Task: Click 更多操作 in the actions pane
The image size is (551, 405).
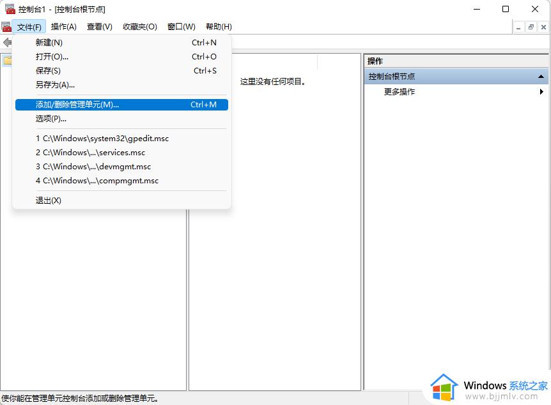Action: [x=400, y=92]
